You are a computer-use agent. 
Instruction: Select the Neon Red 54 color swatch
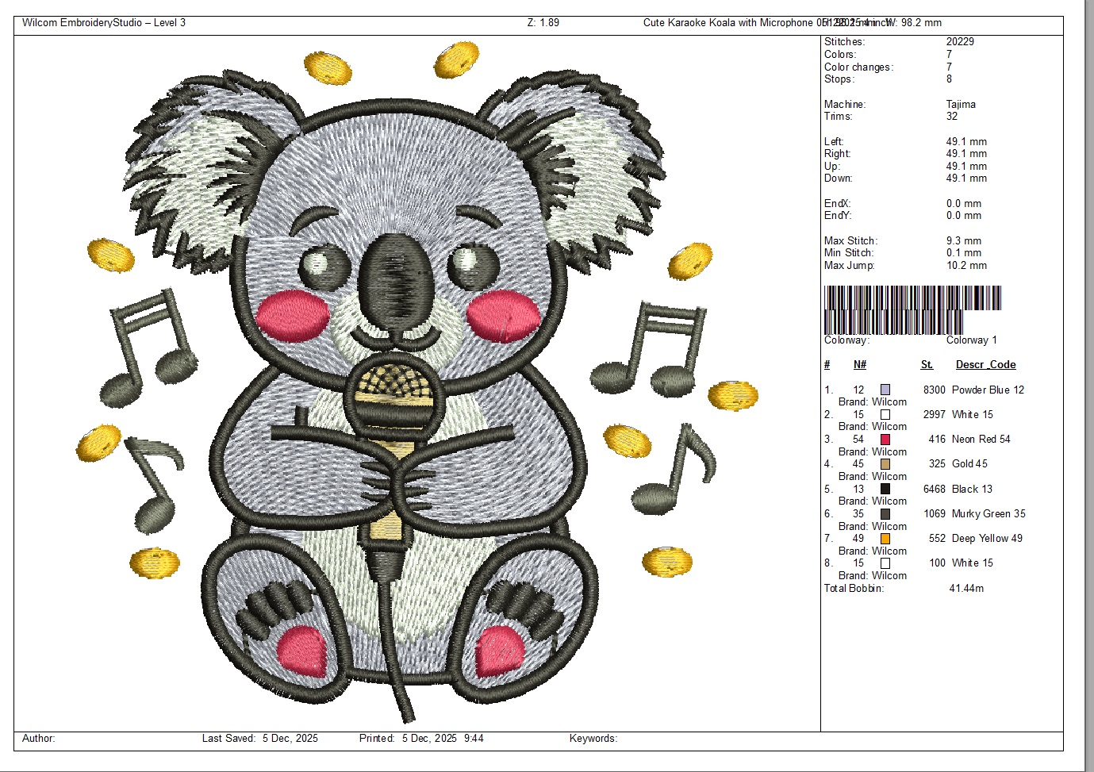885,439
